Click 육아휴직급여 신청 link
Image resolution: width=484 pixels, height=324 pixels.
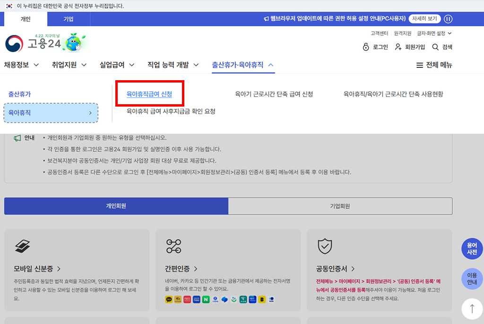[x=149, y=94]
